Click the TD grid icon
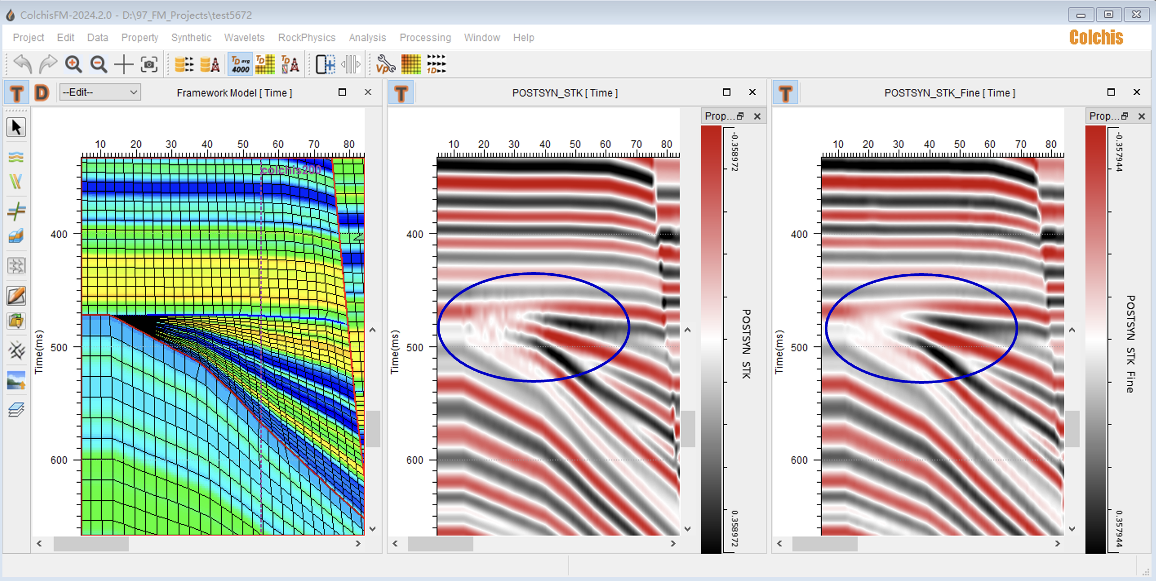 [x=265, y=64]
